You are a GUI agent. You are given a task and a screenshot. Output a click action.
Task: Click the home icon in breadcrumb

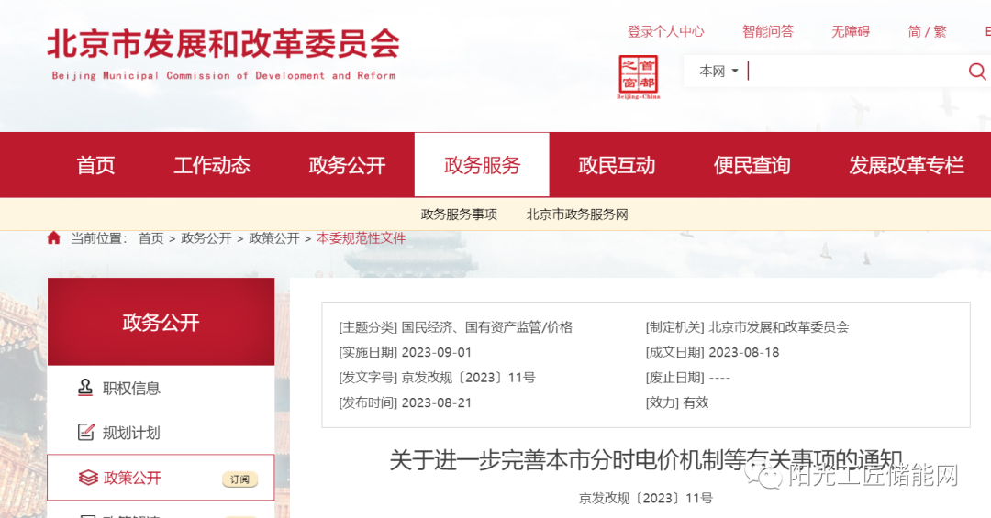tap(54, 238)
